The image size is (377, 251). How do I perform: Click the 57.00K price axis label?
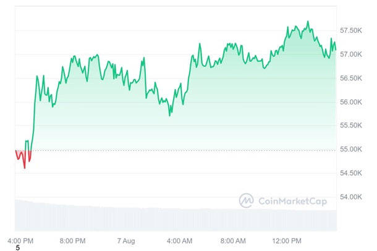click(x=355, y=54)
